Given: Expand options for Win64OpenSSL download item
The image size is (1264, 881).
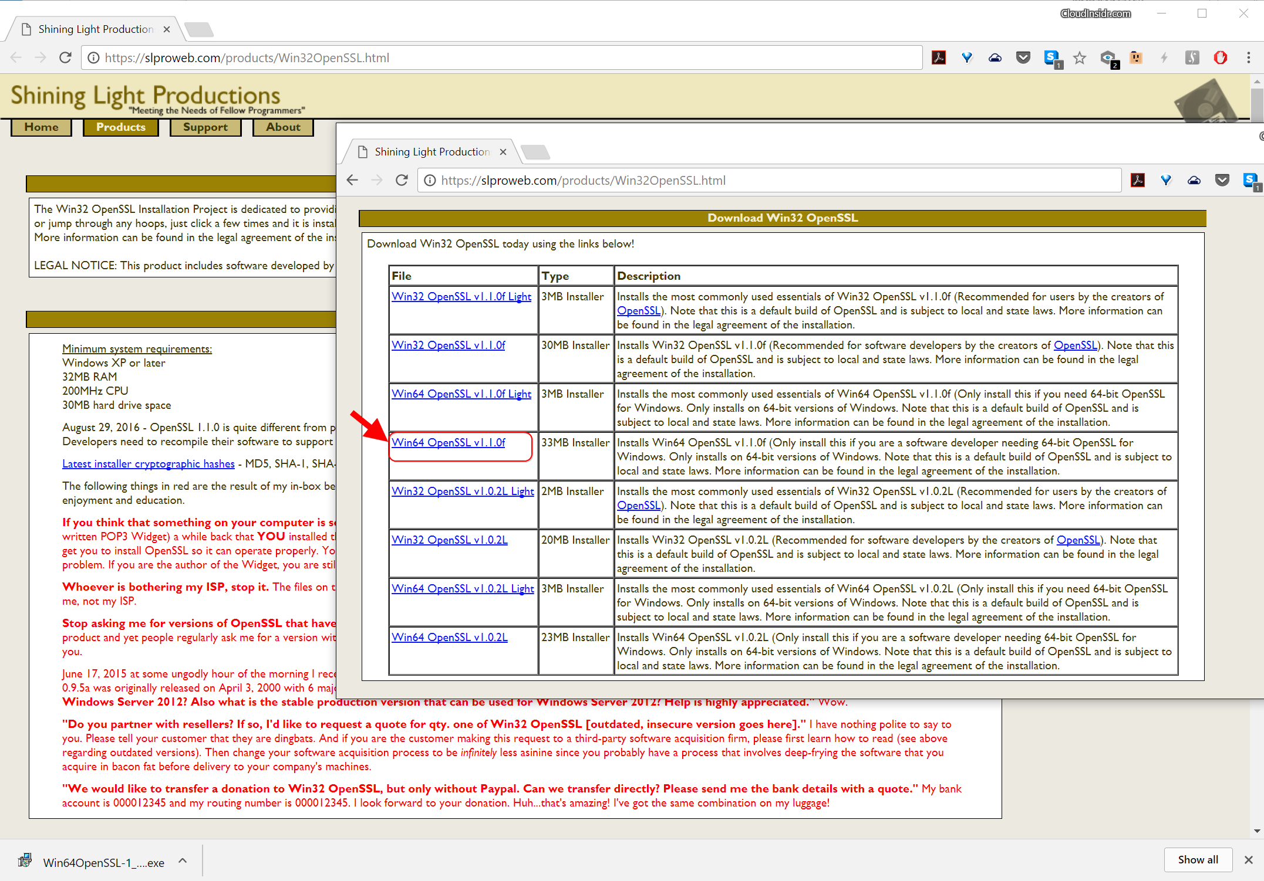Looking at the screenshot, I should click(183, 861).
